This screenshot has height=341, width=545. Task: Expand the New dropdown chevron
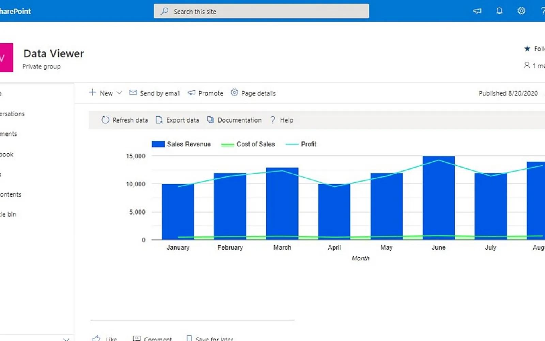[x=119, y=93]
